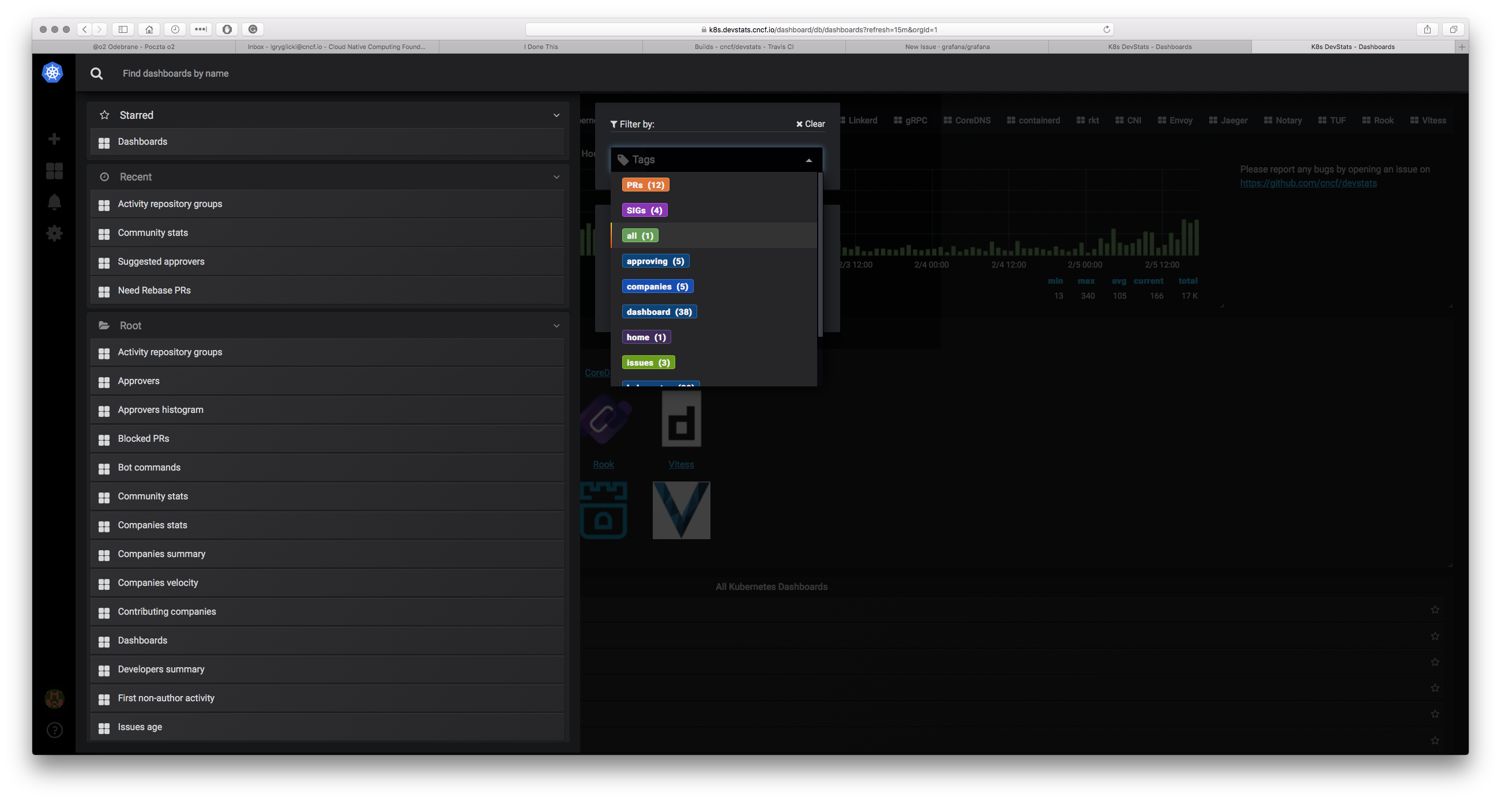1501x801 pixels.
Task: Open the Configuration gear icon
Action: [54, 232]
